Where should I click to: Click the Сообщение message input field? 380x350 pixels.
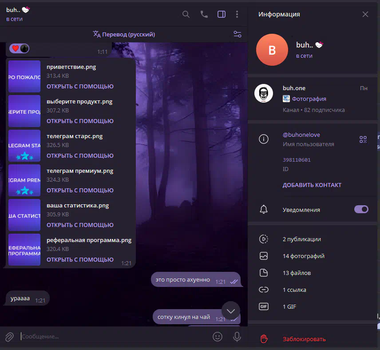pyautogui.click(x=111, y=337)
